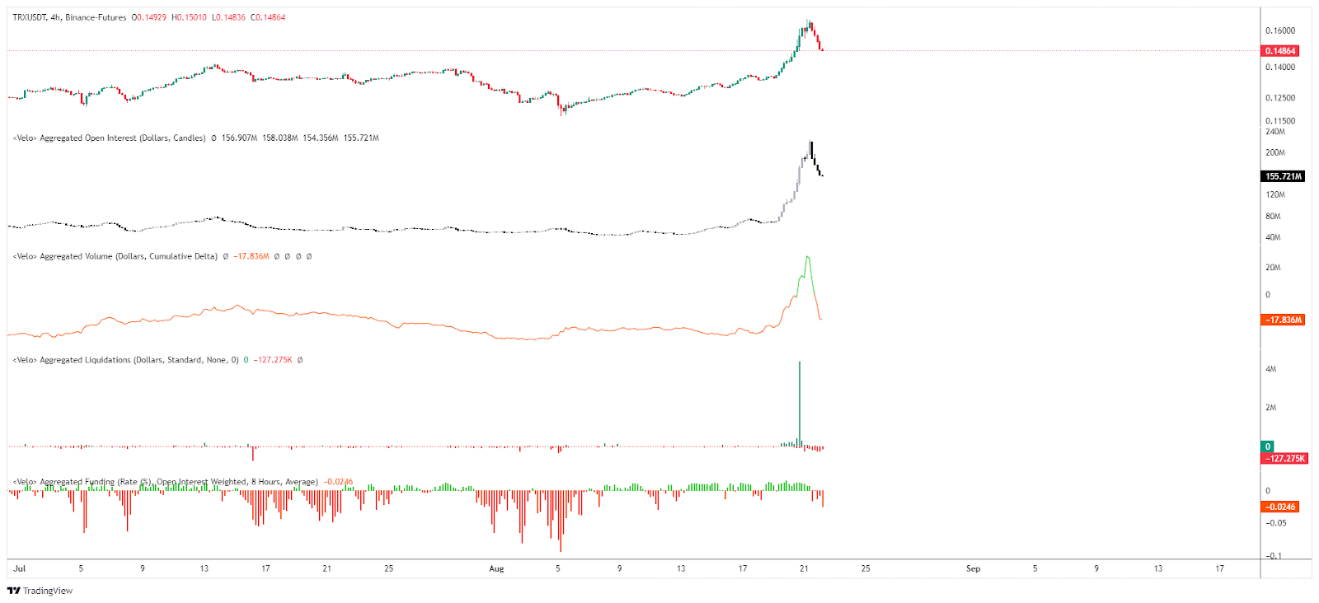The image size is (1319, 603).
Task: Click the black 155.721M open interest axis label
Action: 1284,176
